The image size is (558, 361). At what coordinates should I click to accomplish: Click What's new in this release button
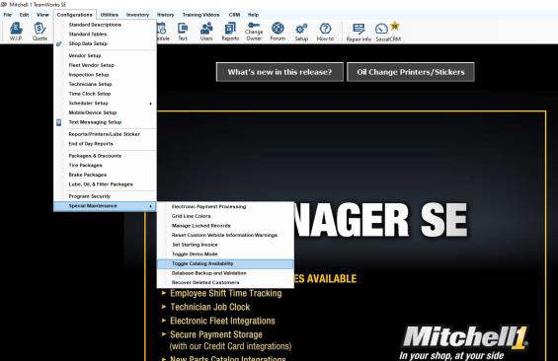click(x=279, y=72)
